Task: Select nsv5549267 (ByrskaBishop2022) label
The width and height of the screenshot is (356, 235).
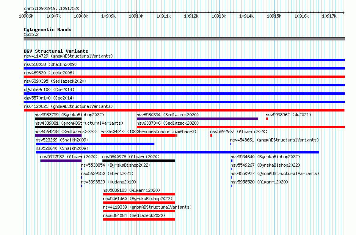Action: tap(265, 165)
